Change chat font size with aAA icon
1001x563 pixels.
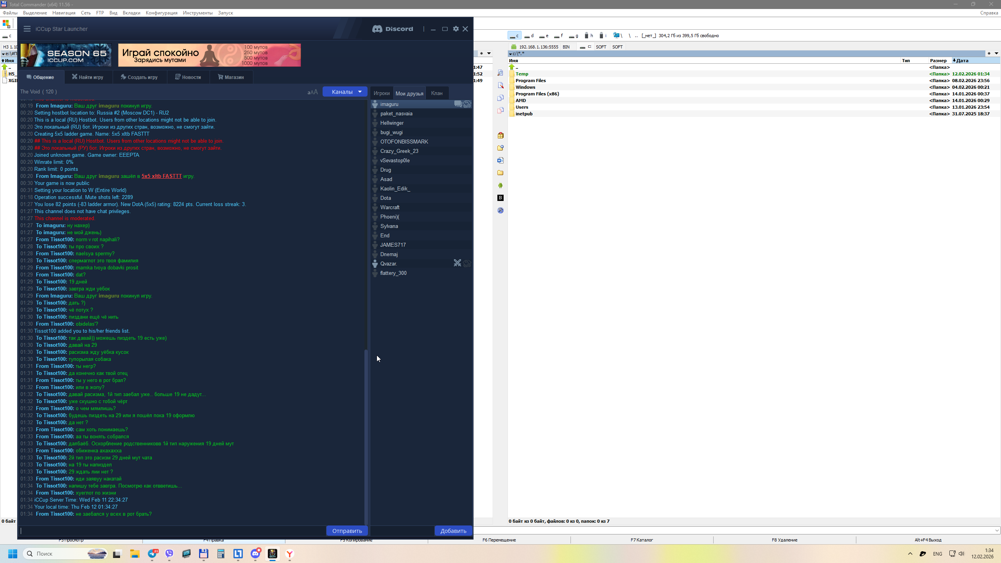312,92
